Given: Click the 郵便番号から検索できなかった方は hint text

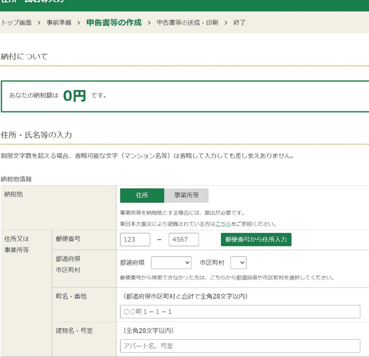Looking at the screenshot, I should tap(227, 278).
